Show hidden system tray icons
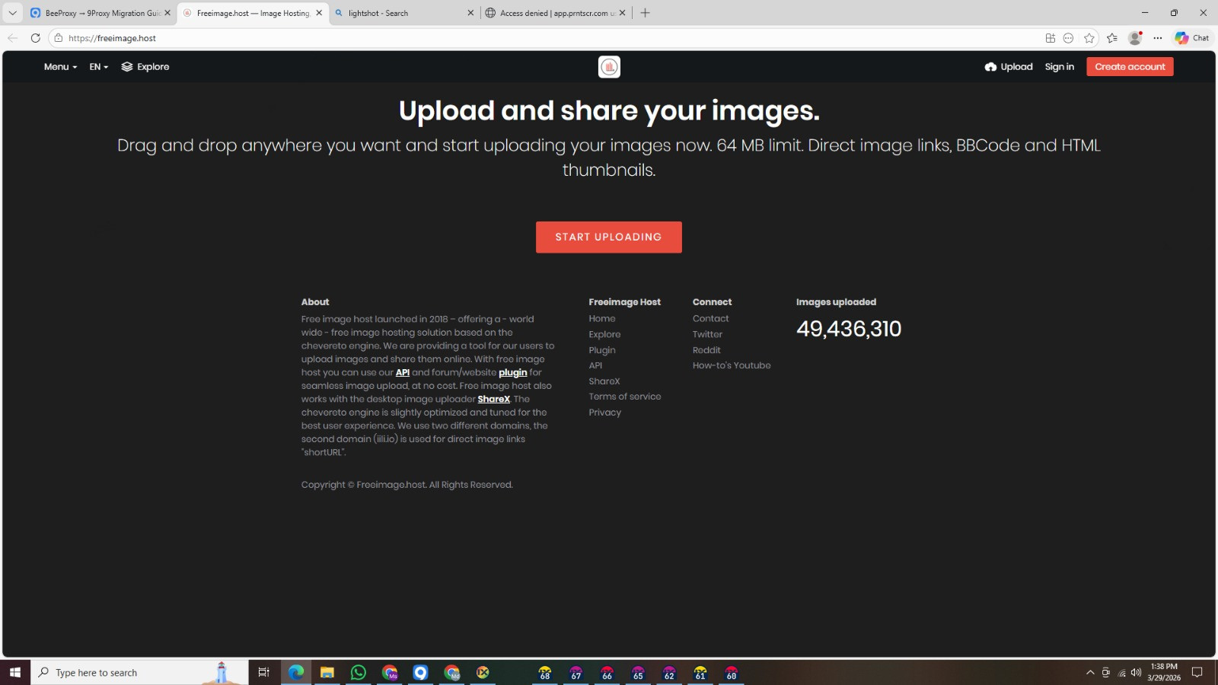This screenshot has height=685, width=1218. pyautogui.click(x=1090, y=673)
